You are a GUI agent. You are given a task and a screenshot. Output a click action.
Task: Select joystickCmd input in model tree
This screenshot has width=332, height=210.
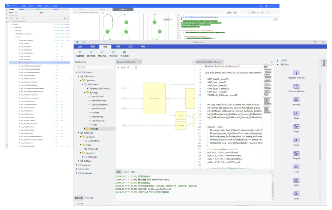(97, 97)
